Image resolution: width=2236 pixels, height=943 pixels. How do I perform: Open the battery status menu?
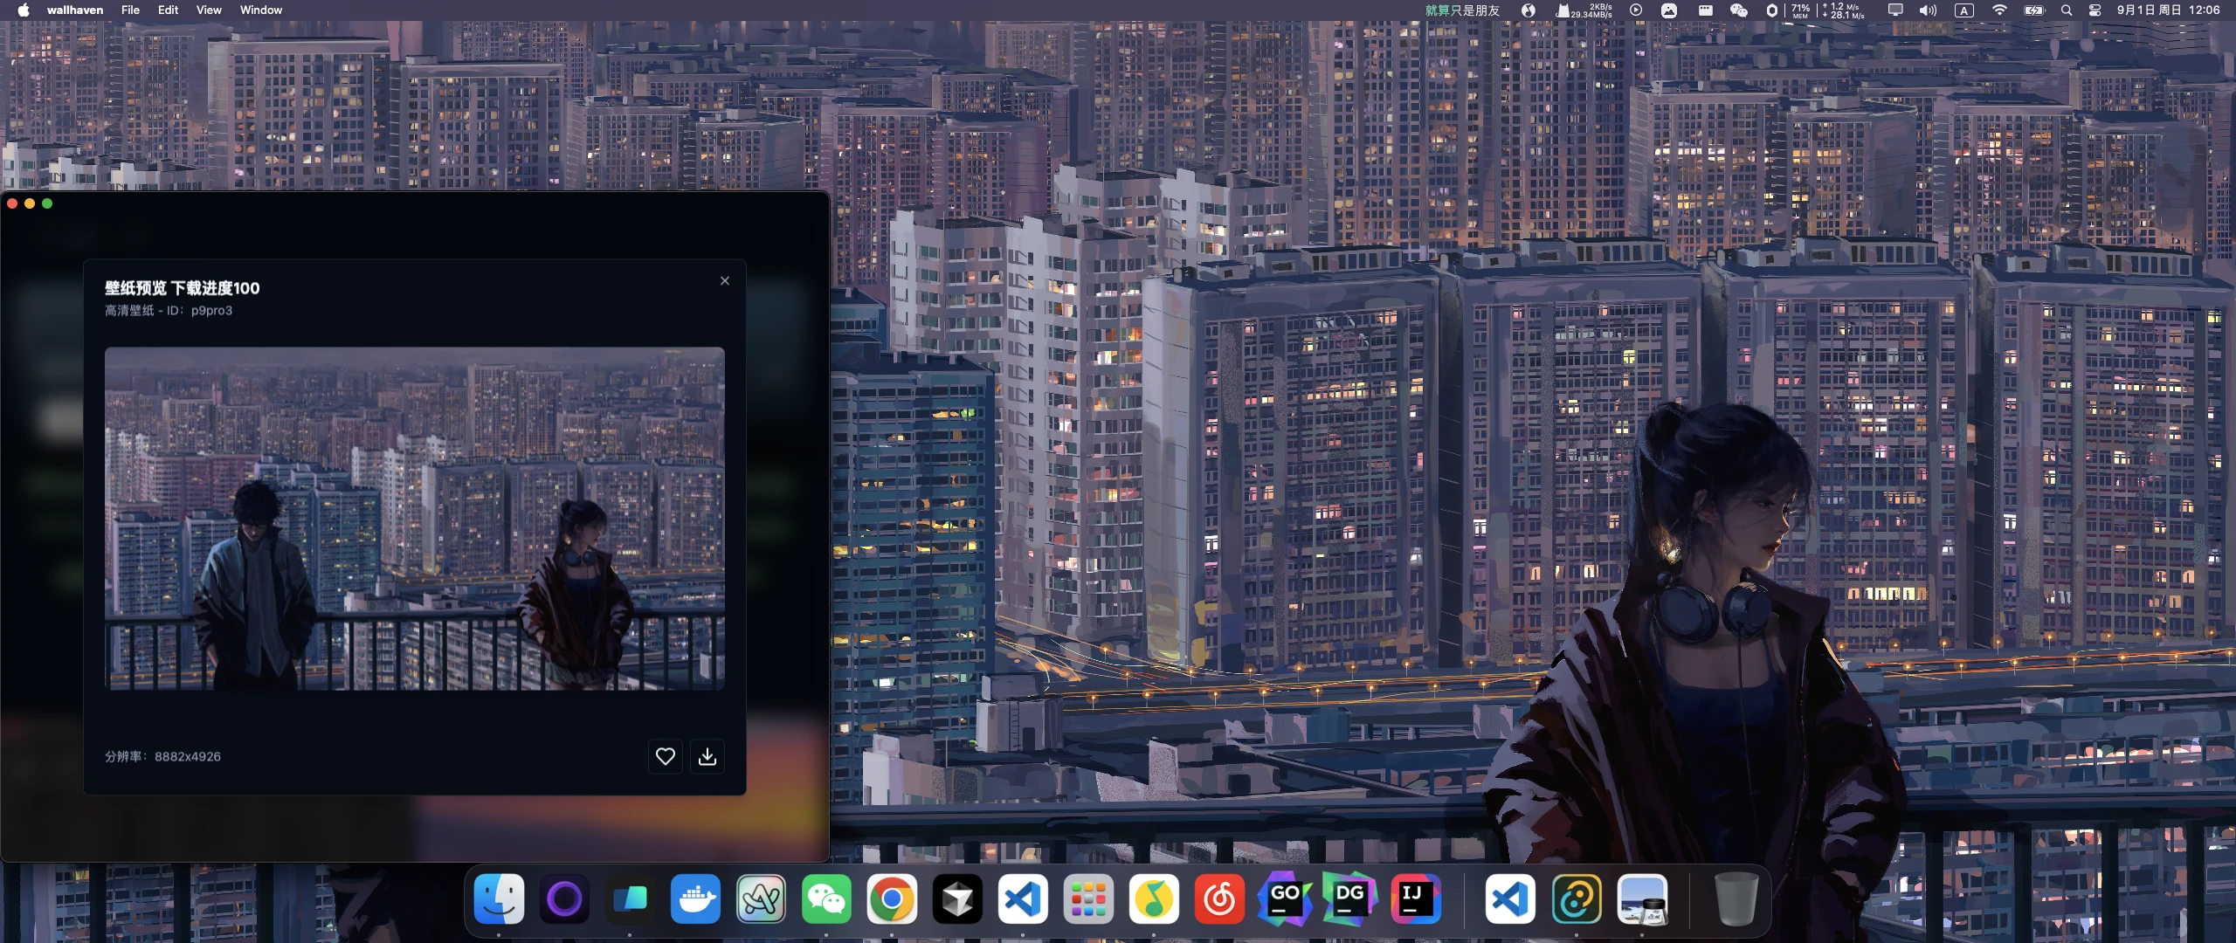[x=2034, y=10]
